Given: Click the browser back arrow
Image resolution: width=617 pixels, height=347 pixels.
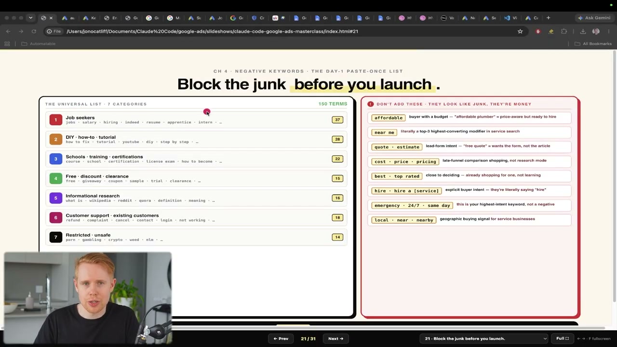Looking at the screenshot, I should coord(8,31).
